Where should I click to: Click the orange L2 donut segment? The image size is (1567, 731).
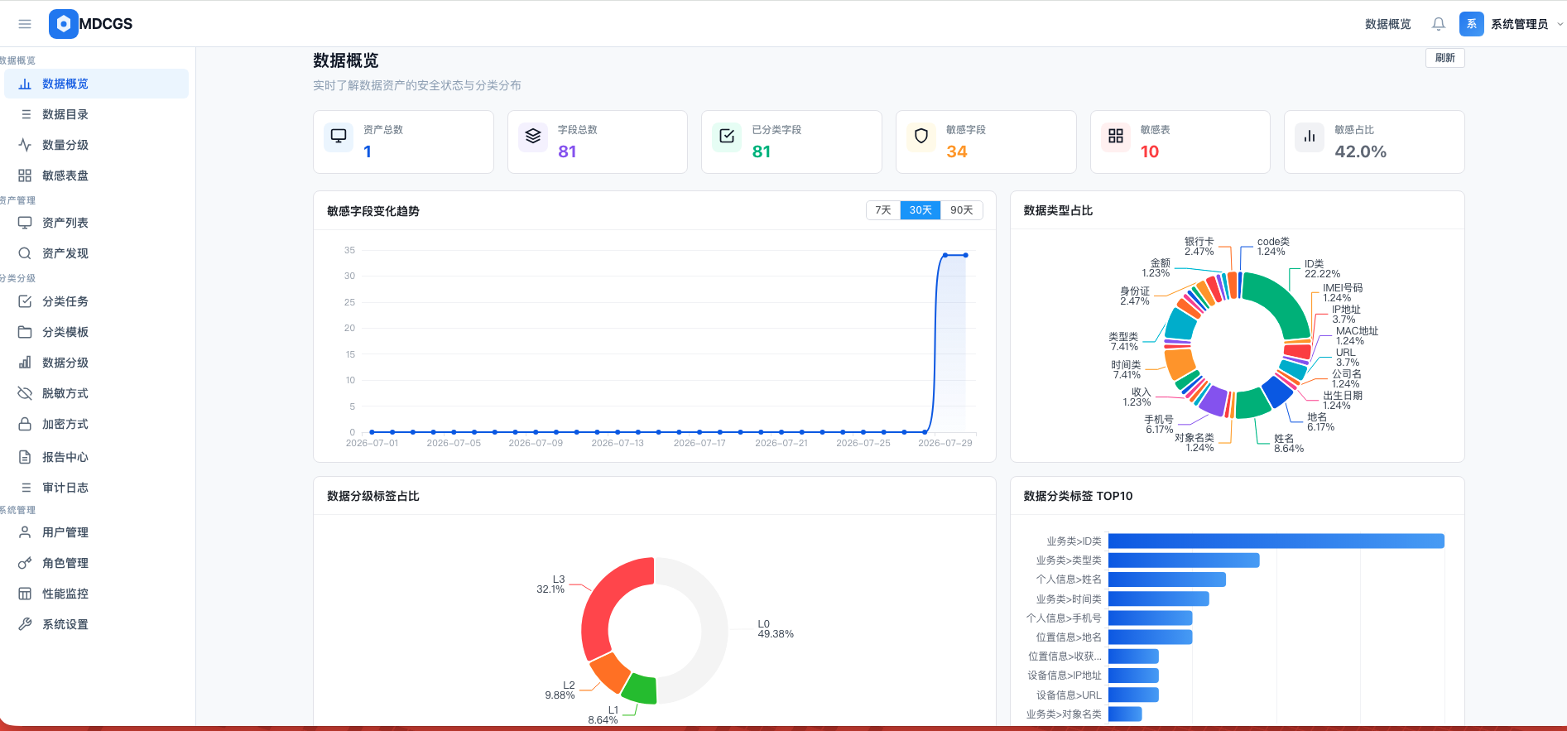tap(609, 672)
